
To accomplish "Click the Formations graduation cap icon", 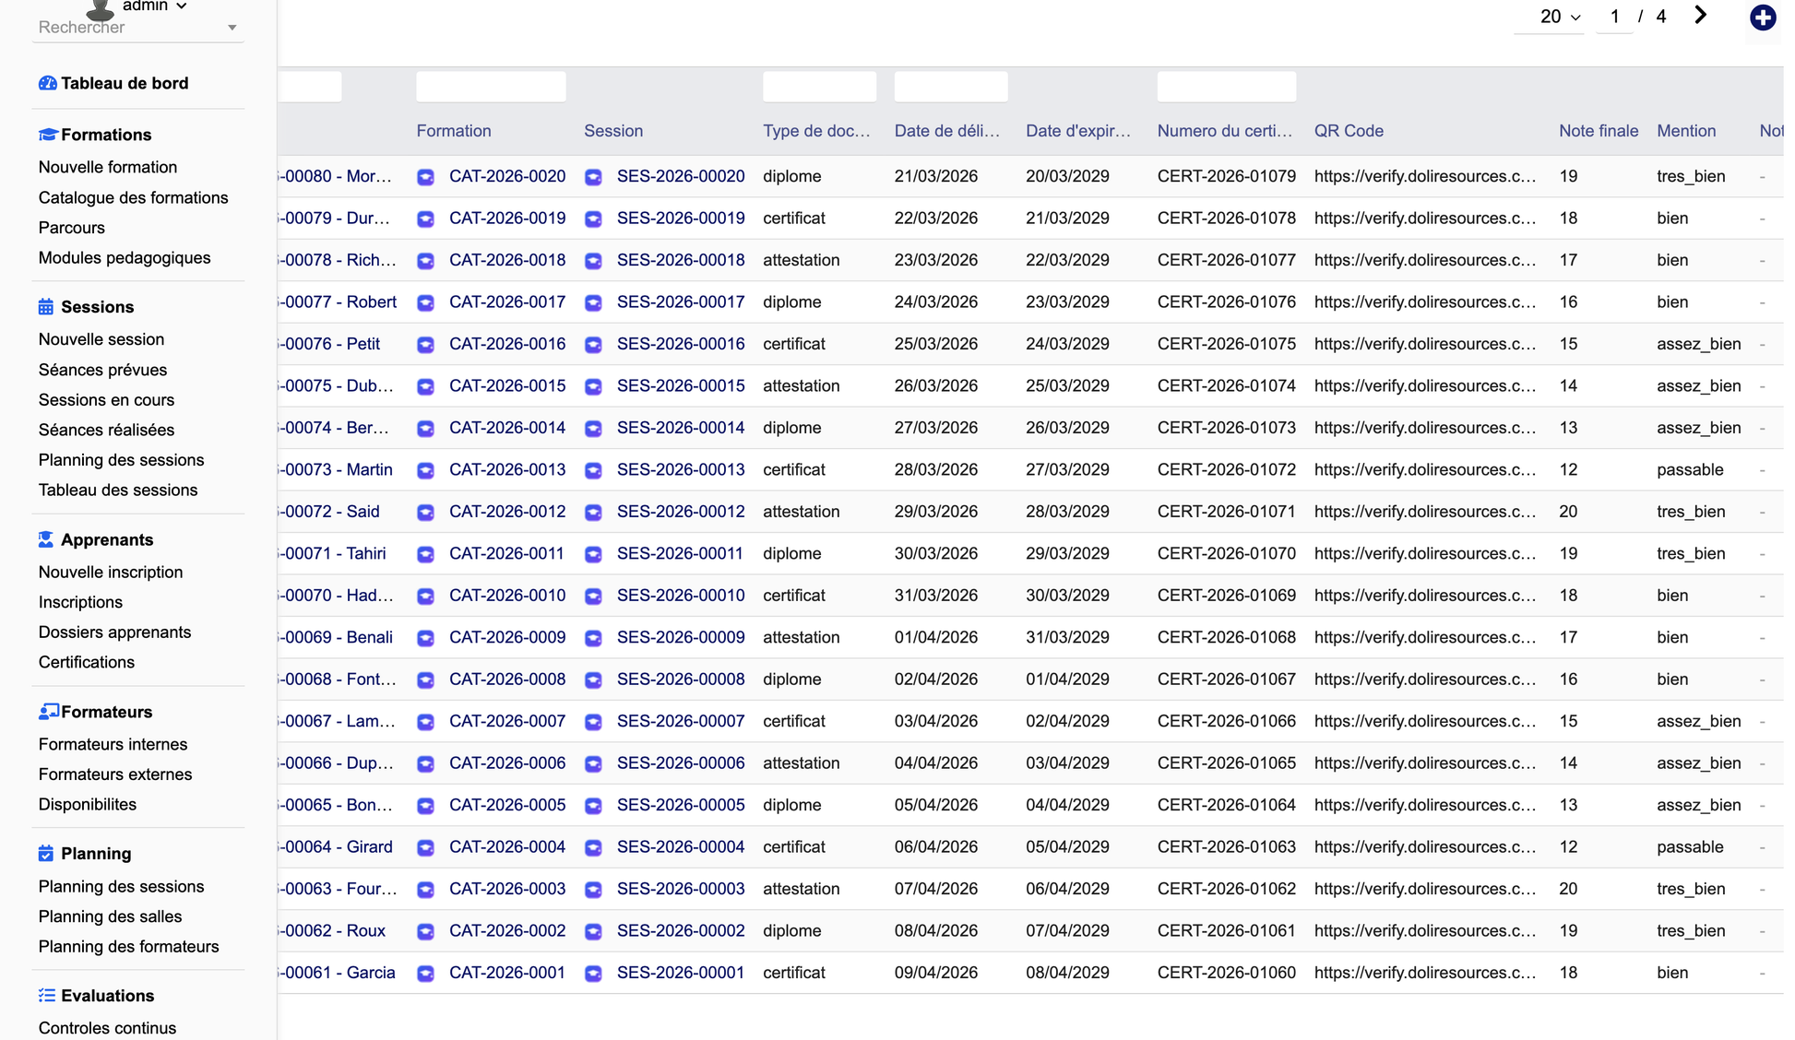I will coord(47,135).
